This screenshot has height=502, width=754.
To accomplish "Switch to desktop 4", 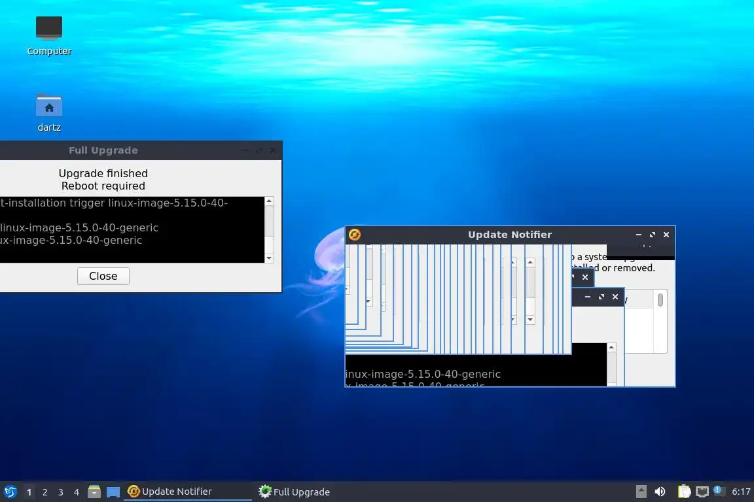I will click(x=77, y=492).
